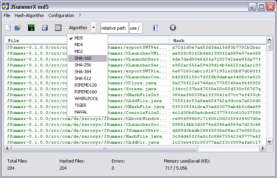The height and width of the screenshot is (178, 277).
Task: Click the relative path button
Action: [114, 28]
